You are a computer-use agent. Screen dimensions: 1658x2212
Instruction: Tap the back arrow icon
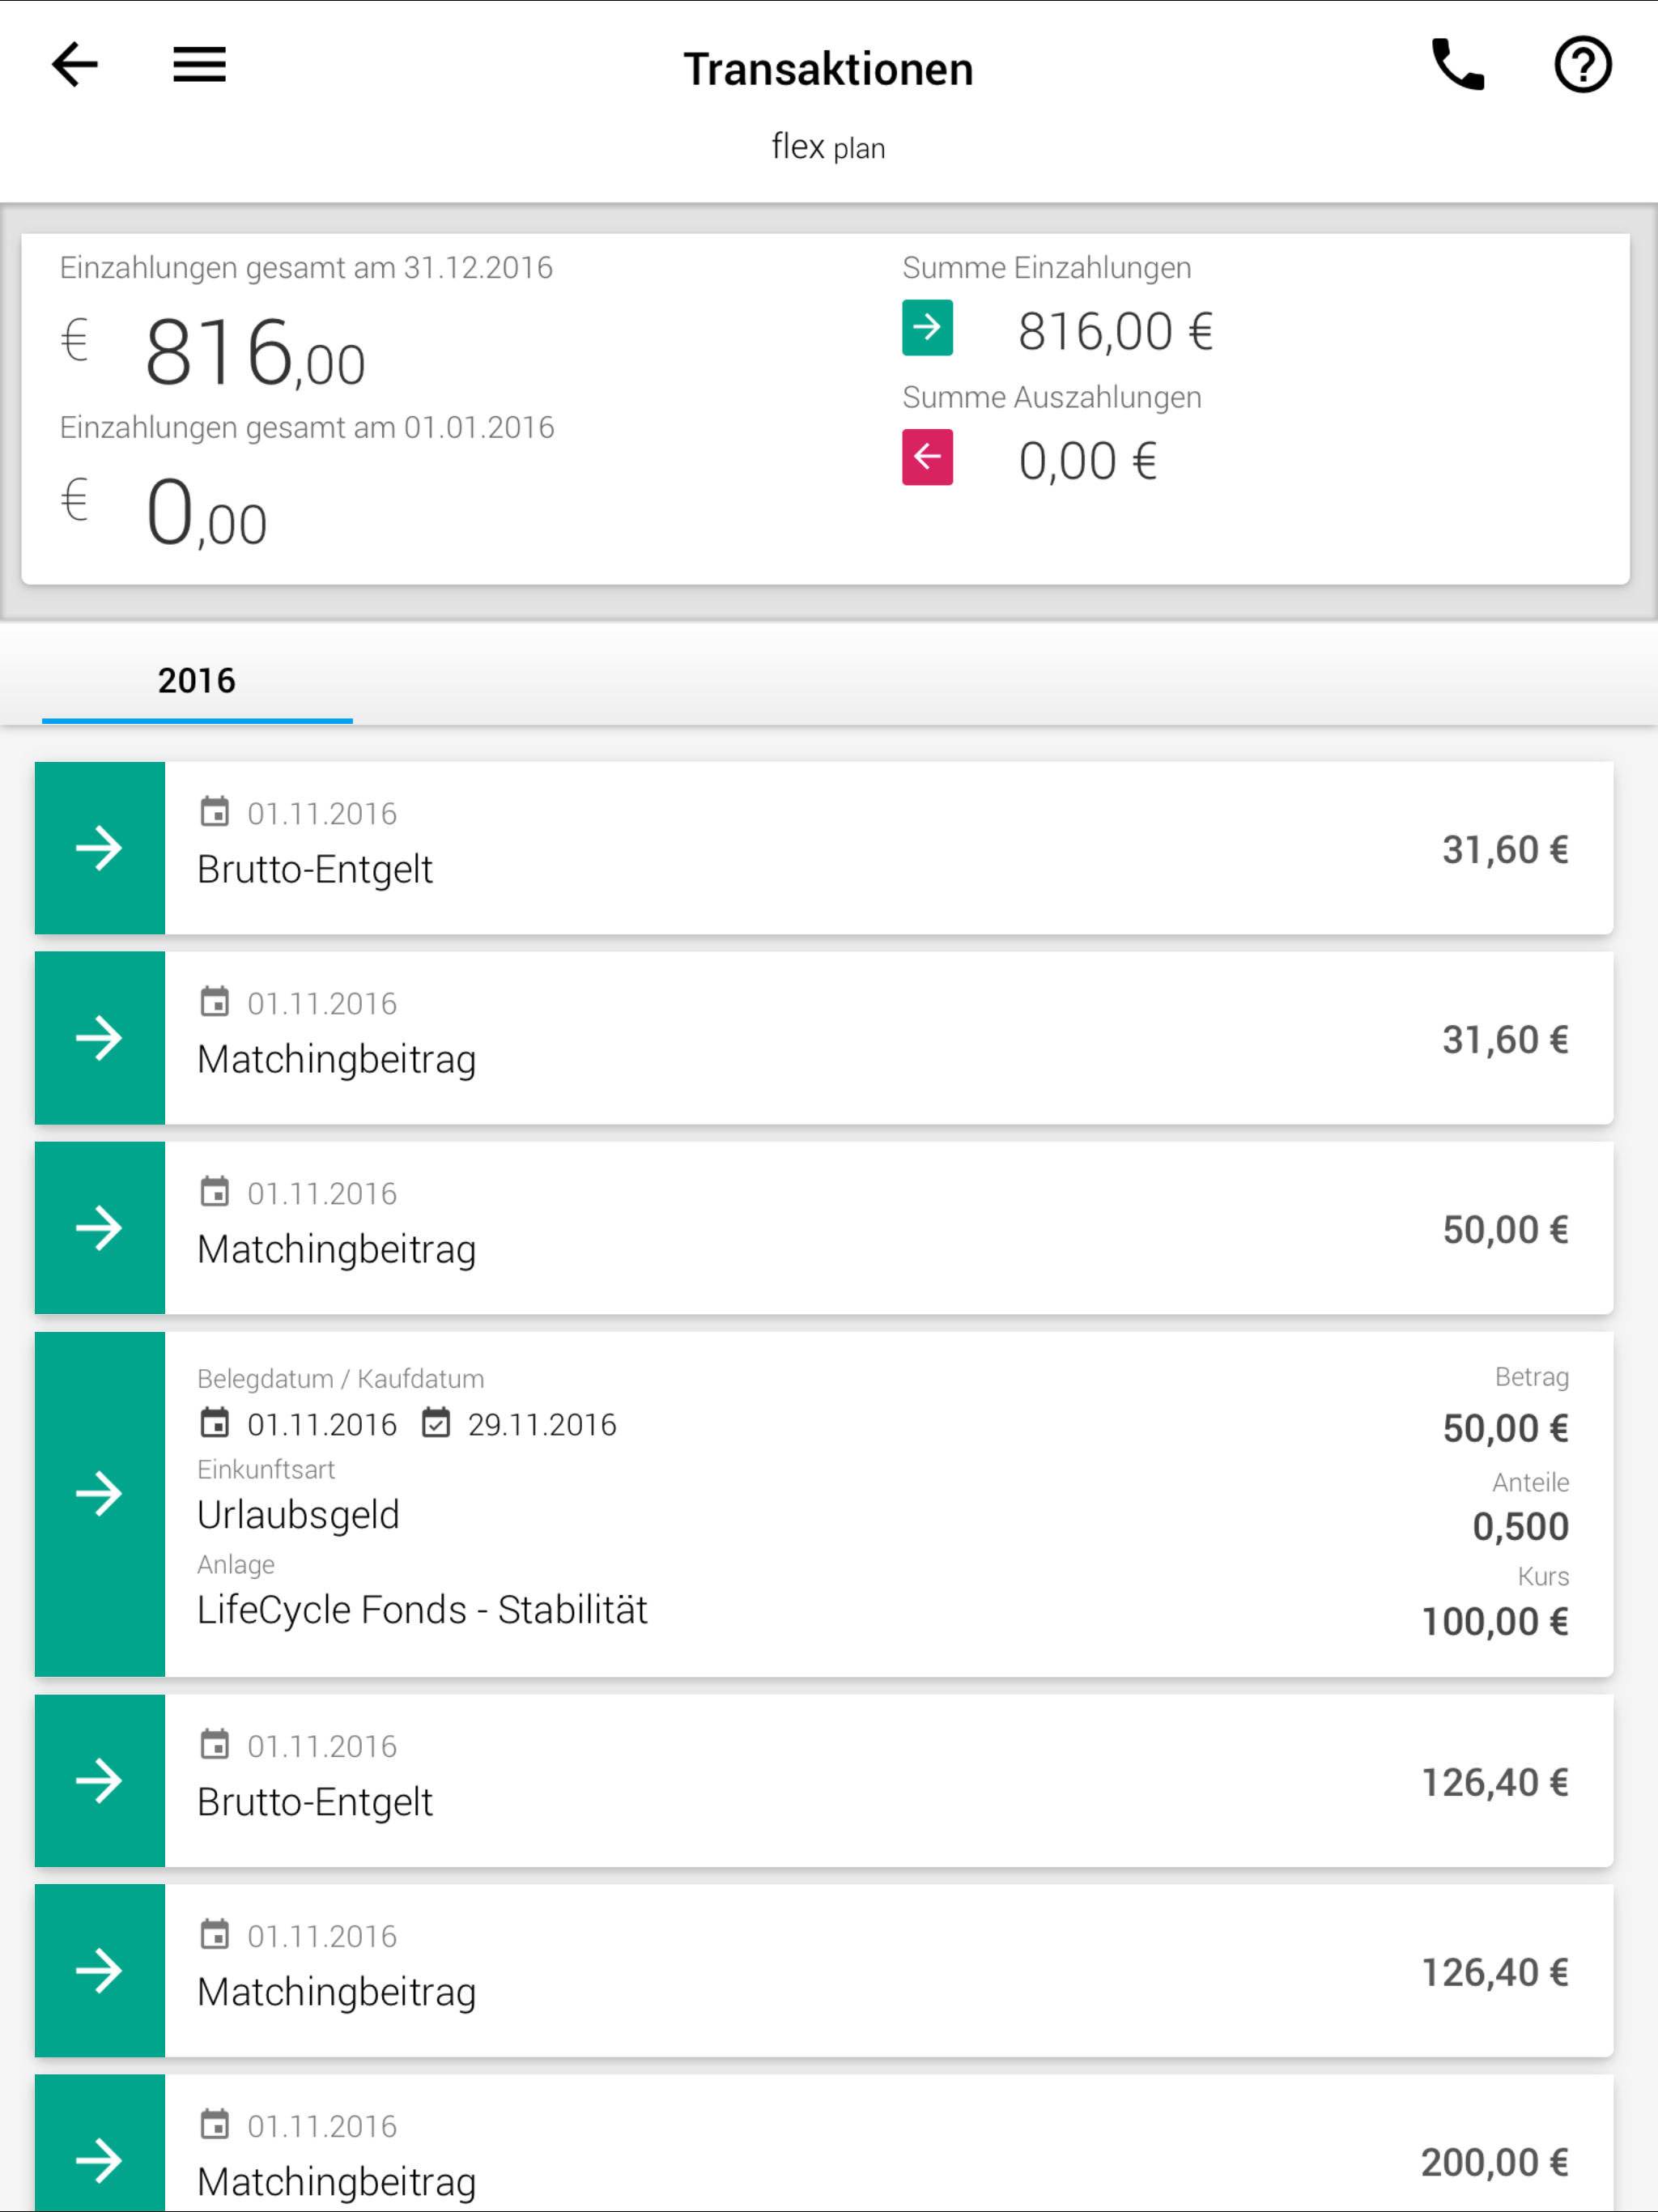pyautogui.click(x=75, y=65)
